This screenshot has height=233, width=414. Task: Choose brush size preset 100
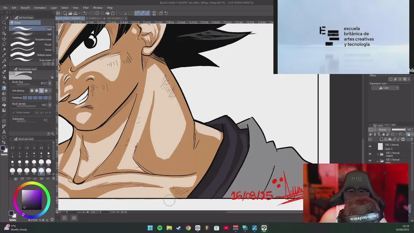pos(49,171)
